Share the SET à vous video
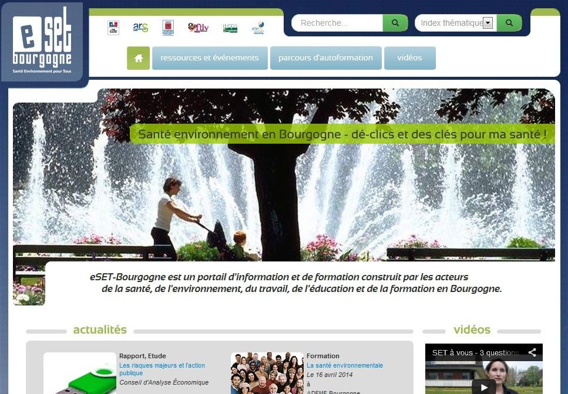 pyautogui.click(x=532, y=352)
